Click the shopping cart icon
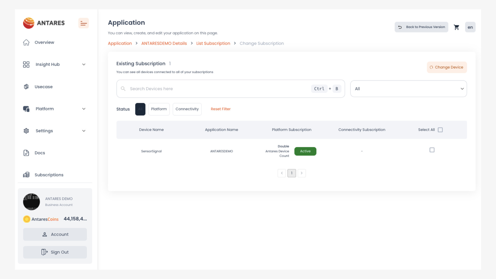Viewport: 496px width, 279px height. [456, 27]
